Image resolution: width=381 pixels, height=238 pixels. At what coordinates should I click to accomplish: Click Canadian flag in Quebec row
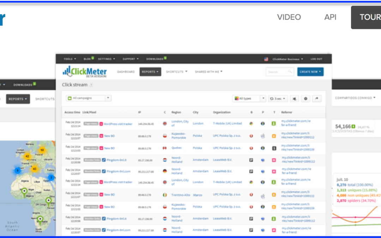(x=165, y=148)
